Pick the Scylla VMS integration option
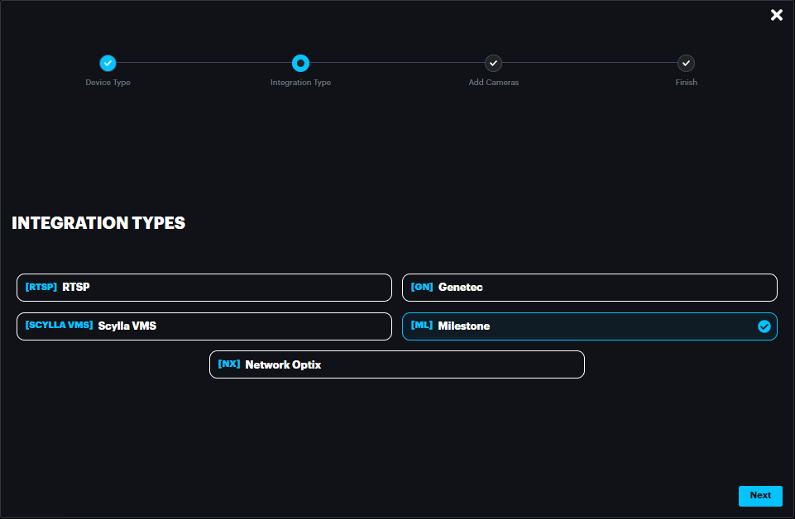Image resolution: width=795 pixels, height=519 pixels. (x=204, y=326)
